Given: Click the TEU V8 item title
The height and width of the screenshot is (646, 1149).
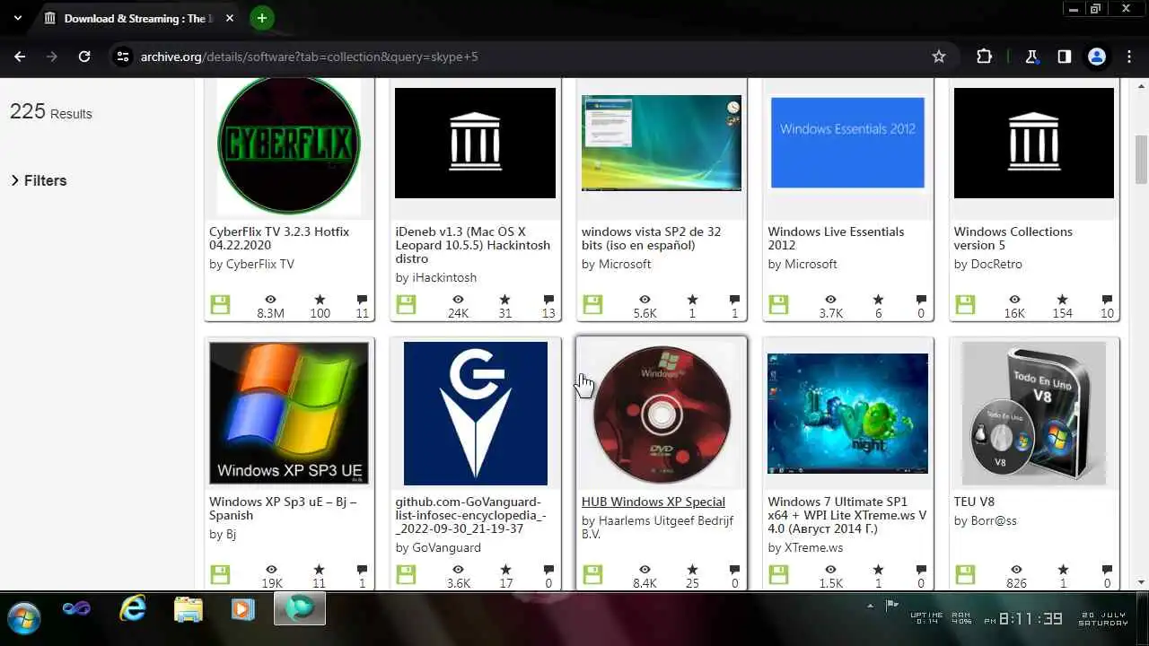Looking at the screenshot, I should click(974, 502).
